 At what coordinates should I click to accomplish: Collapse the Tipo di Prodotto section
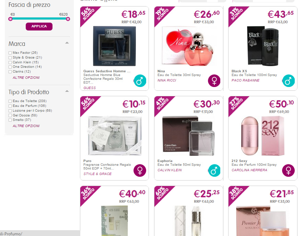pyautogui.click(x=67, y=91)
